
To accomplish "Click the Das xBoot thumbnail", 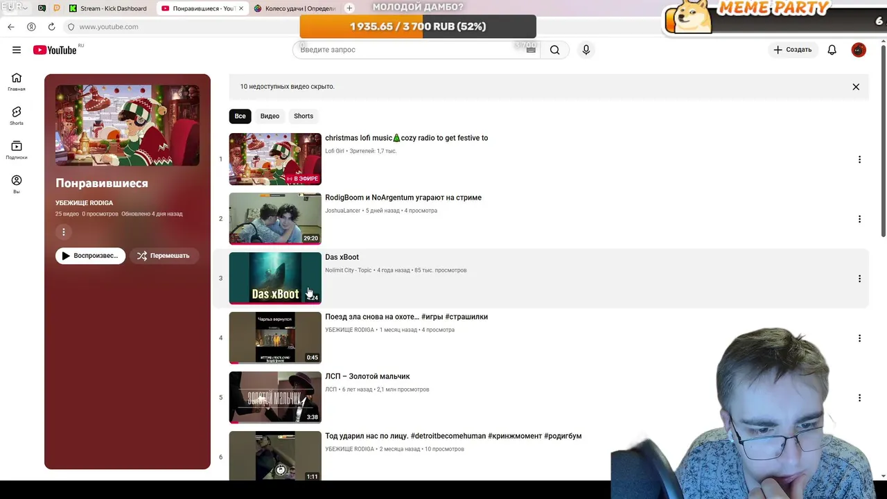I will click(275, 279).
